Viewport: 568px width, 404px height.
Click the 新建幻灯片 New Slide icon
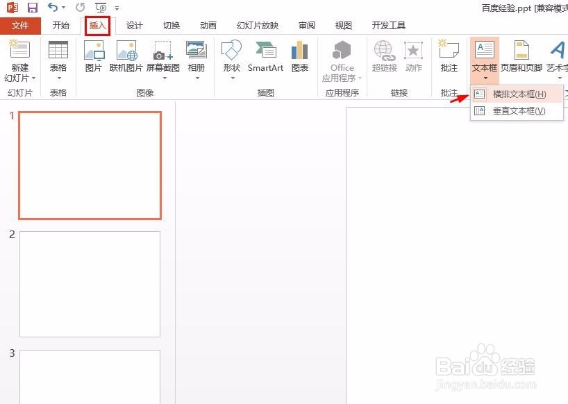[x=20, y=49]
